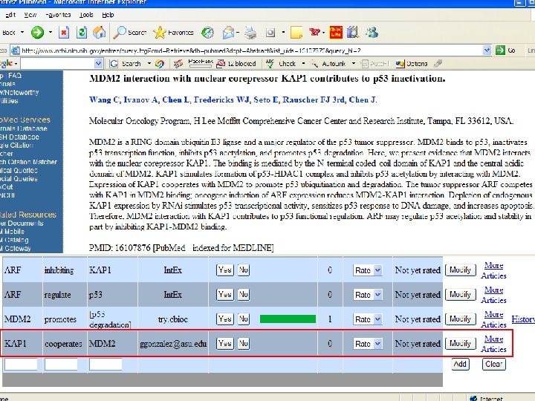
Task: Click the Clear button
Action: [493, 364]
